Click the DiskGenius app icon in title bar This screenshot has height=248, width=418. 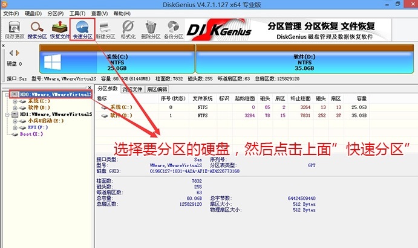click(4, 4)
